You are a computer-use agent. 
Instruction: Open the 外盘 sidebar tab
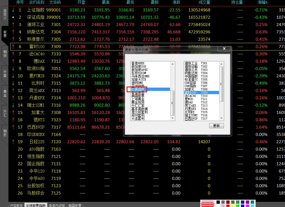[x=5, y=74]
